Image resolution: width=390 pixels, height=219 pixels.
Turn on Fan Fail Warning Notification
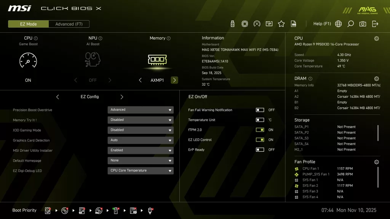tap(261, 110)
